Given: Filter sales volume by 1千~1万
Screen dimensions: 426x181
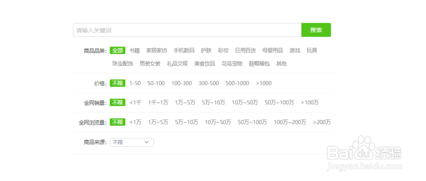Looking at the screenshot, I should [x=158, y=103].
